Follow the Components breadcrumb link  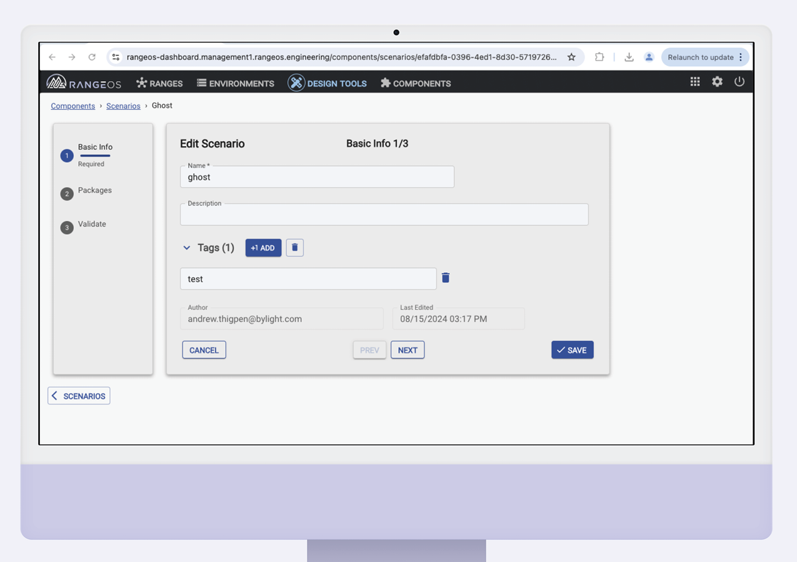[x=73, y=106]
